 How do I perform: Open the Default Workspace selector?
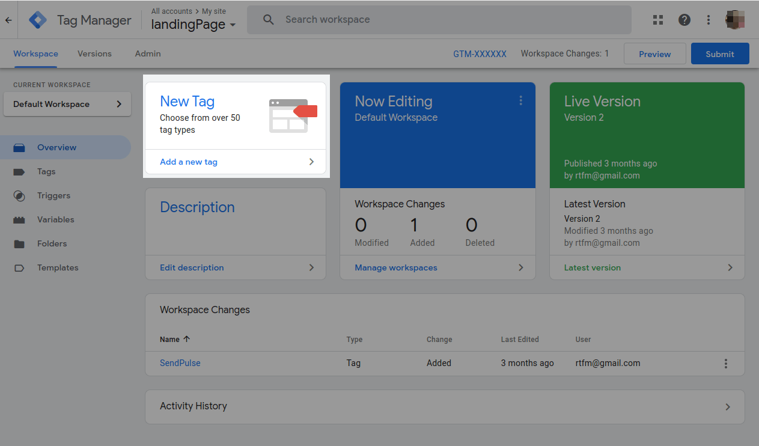click(x=67, y=104)
